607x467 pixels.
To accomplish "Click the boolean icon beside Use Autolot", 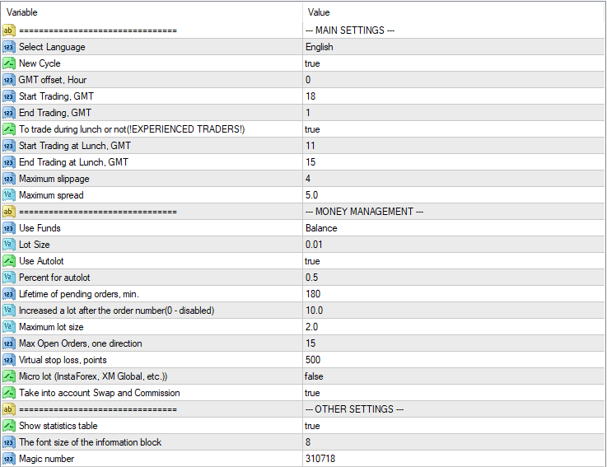I will coord(8,261).
